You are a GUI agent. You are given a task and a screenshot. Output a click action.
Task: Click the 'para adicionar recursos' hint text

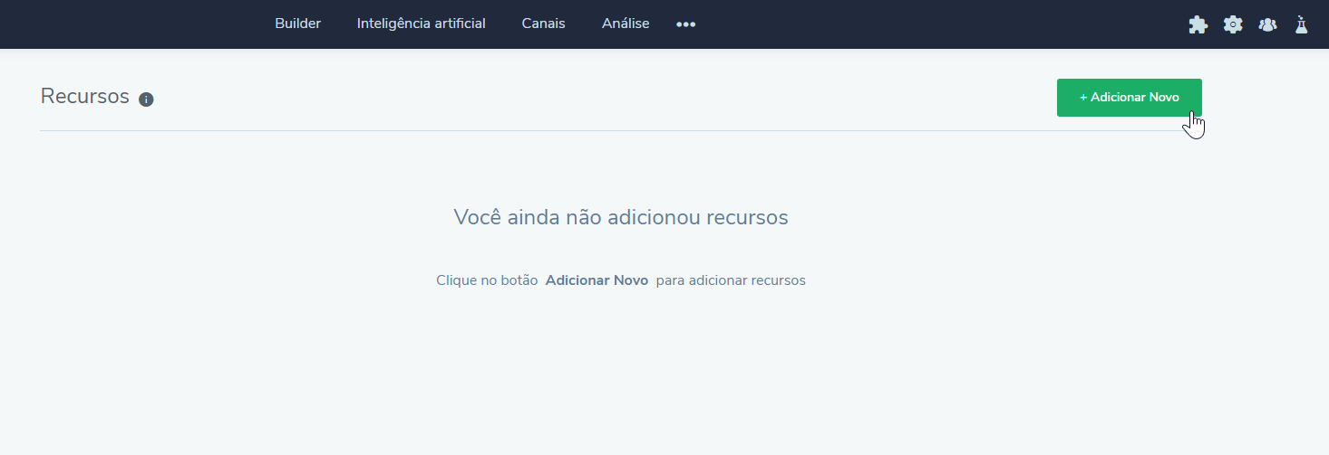pos(730,280)
